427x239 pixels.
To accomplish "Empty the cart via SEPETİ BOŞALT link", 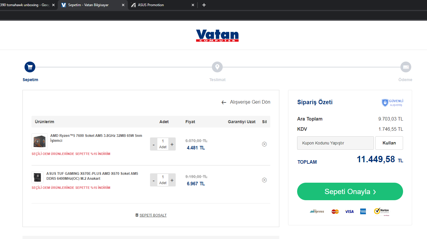I will [153, 215].
